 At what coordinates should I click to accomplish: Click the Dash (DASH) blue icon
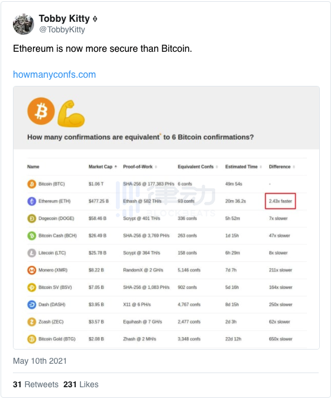(32, 305)
